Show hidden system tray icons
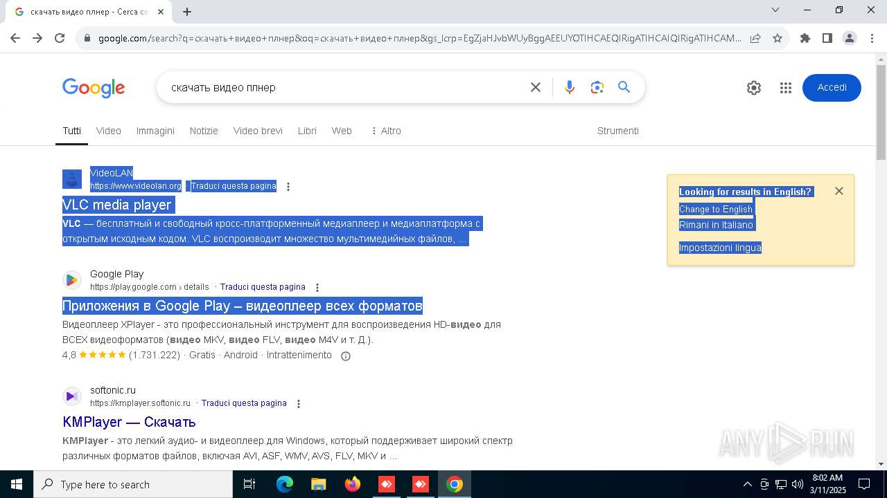 point(747,484)
